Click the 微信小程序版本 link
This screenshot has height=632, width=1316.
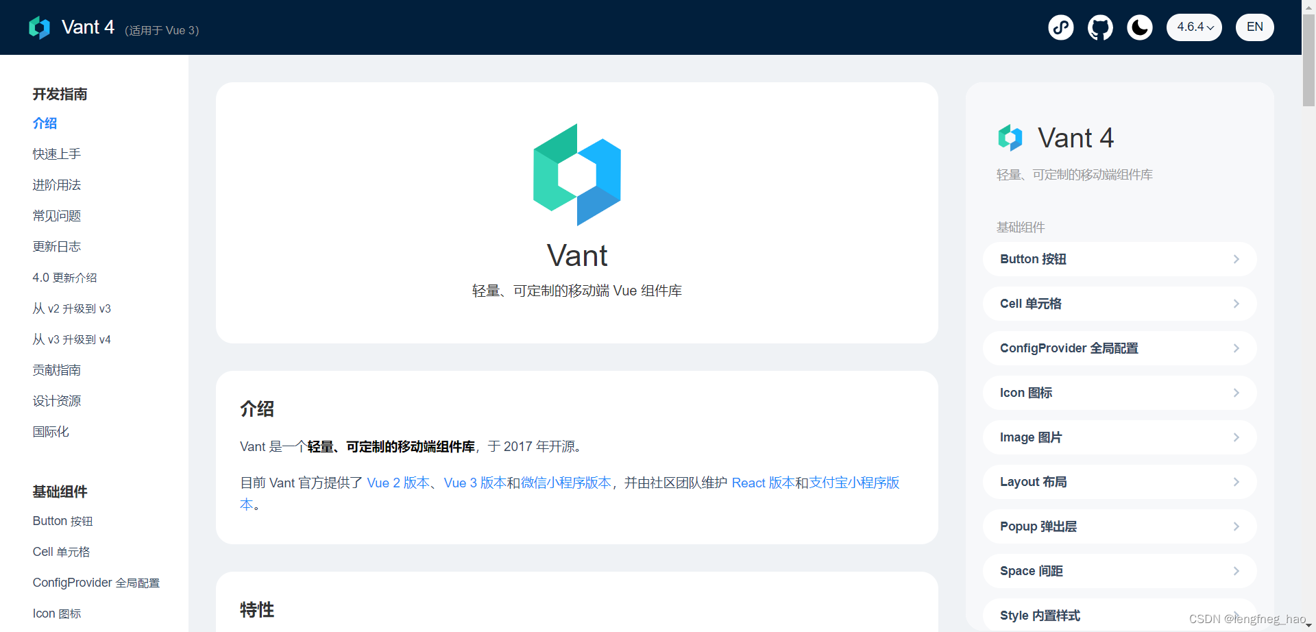[x=565, y=483]
